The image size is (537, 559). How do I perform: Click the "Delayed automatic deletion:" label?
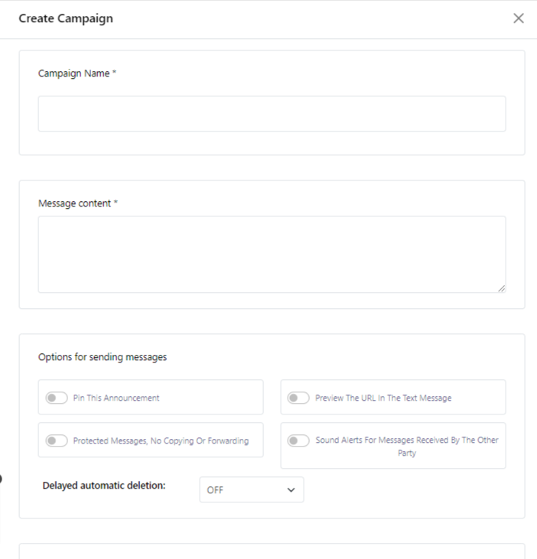pyautogui.click(x=104, y=486)
